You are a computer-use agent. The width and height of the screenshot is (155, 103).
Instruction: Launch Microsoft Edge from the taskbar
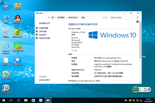coord(18,100)
